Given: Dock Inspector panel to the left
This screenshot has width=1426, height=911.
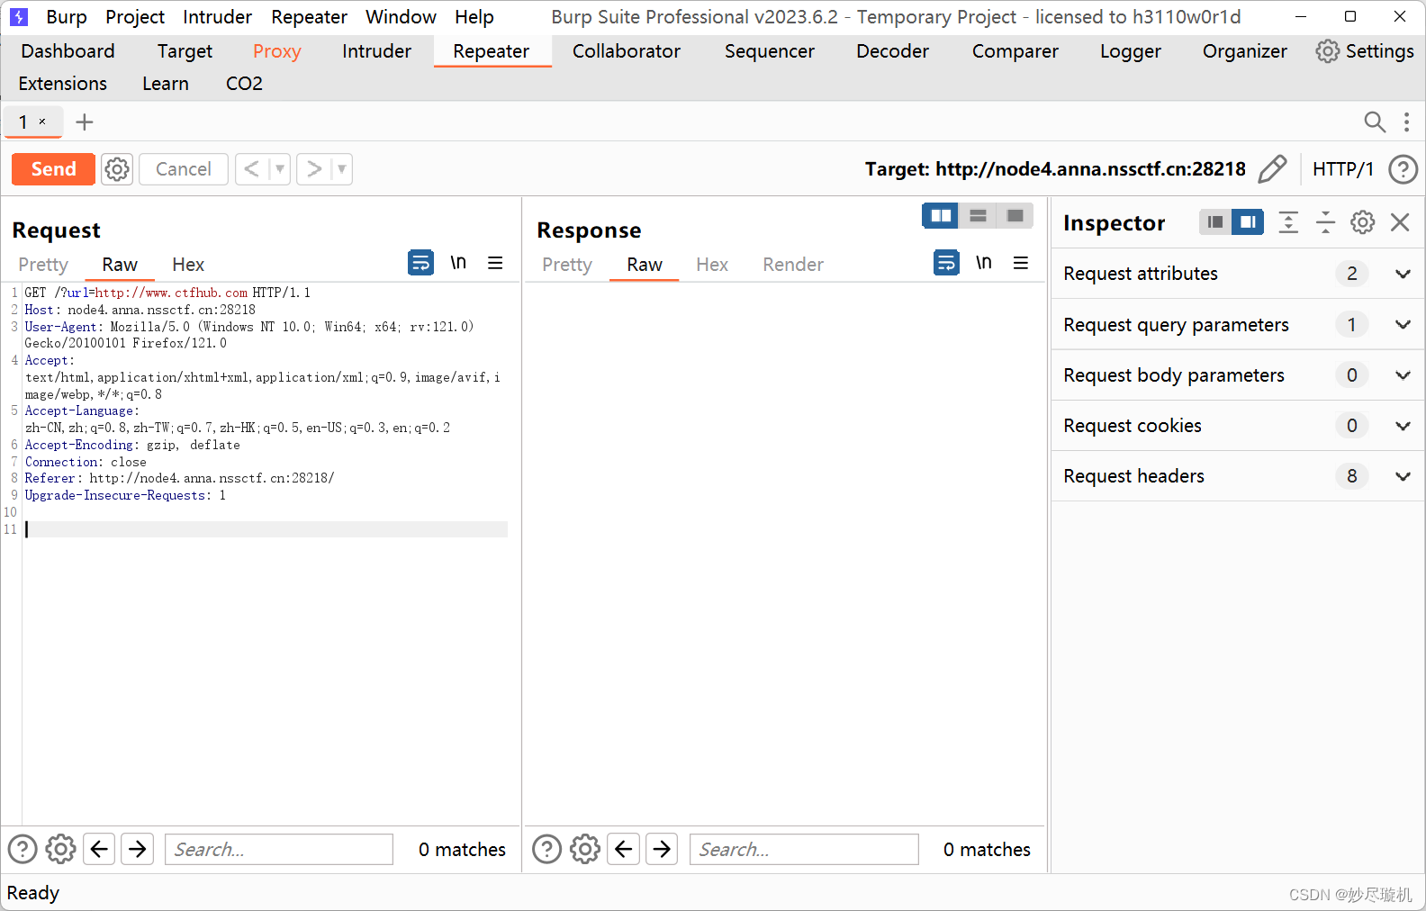Looking at the screenshot, I should tap(1215, 222).
